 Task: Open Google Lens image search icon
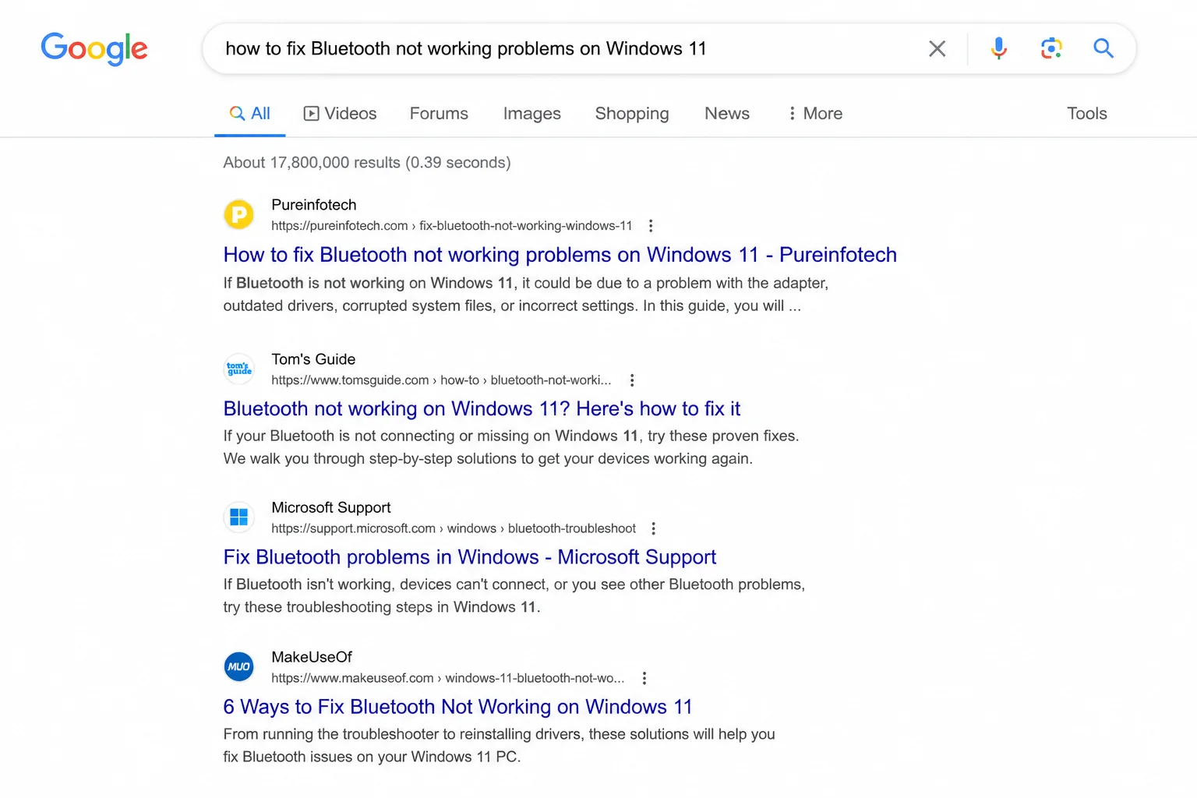click(x=1051, y=48)
